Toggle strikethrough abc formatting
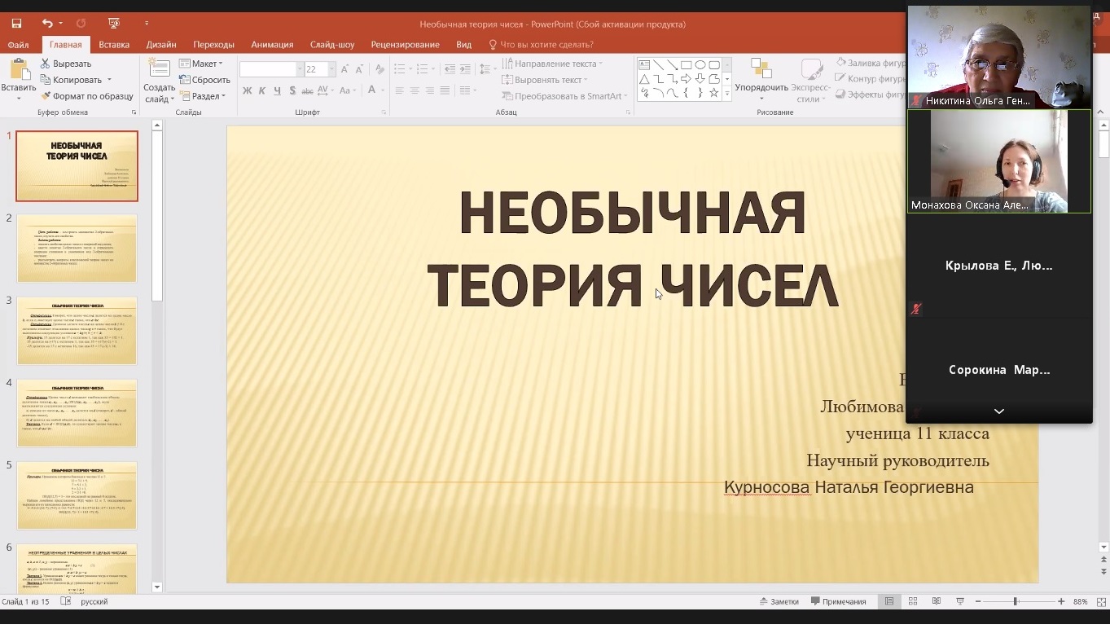 click(x=307, y=90)
